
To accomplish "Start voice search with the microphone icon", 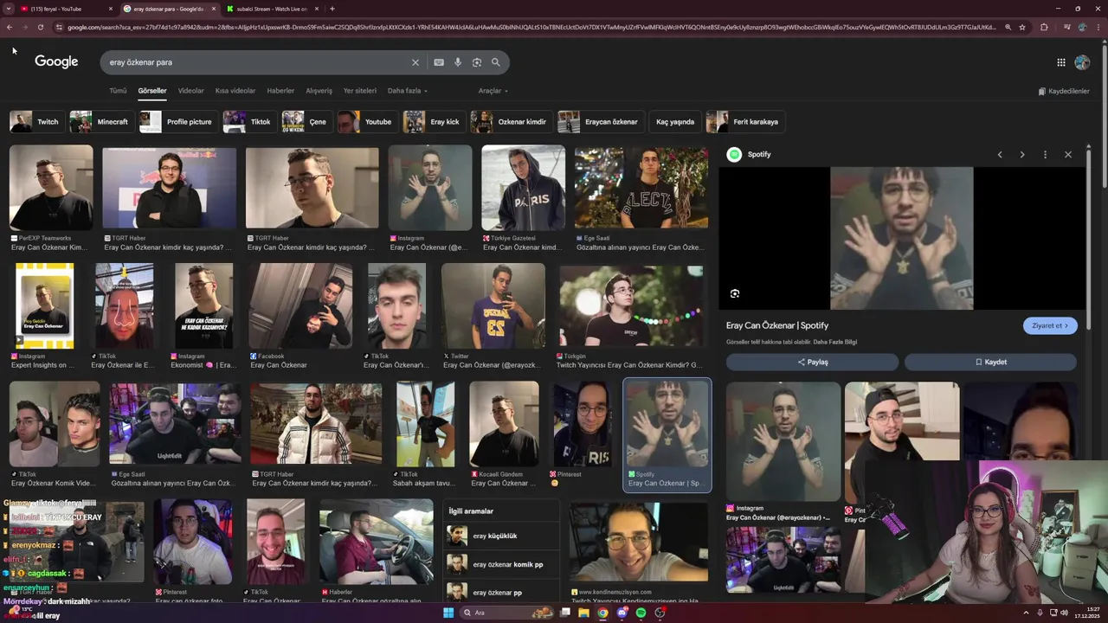I will 458,62.
